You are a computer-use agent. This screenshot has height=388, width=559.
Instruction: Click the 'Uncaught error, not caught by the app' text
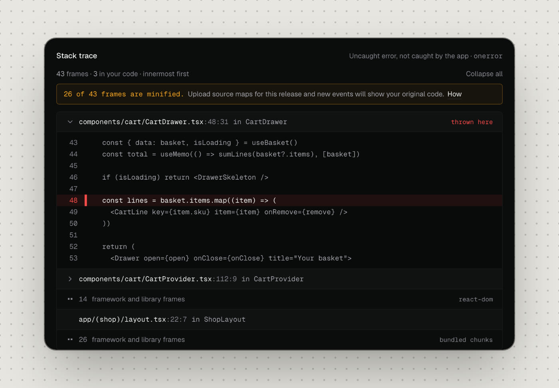[x=409, y=56]
